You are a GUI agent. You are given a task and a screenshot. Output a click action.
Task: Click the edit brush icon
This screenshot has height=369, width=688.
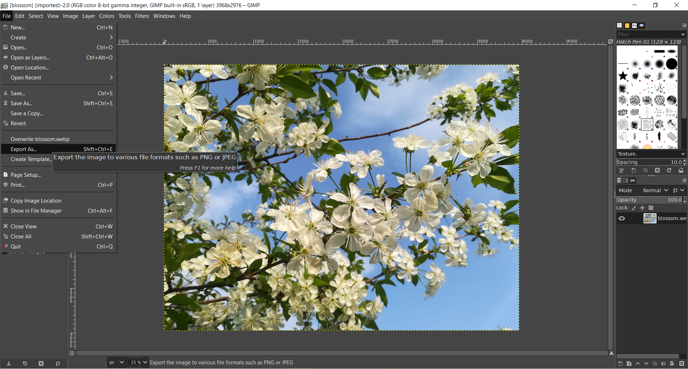(x=622, y=171)
